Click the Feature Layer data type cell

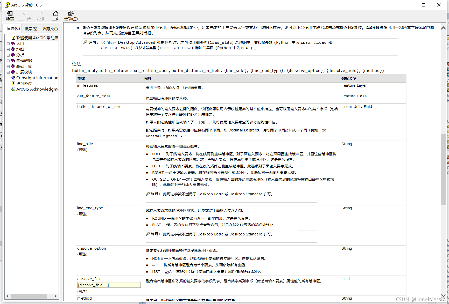373,88
